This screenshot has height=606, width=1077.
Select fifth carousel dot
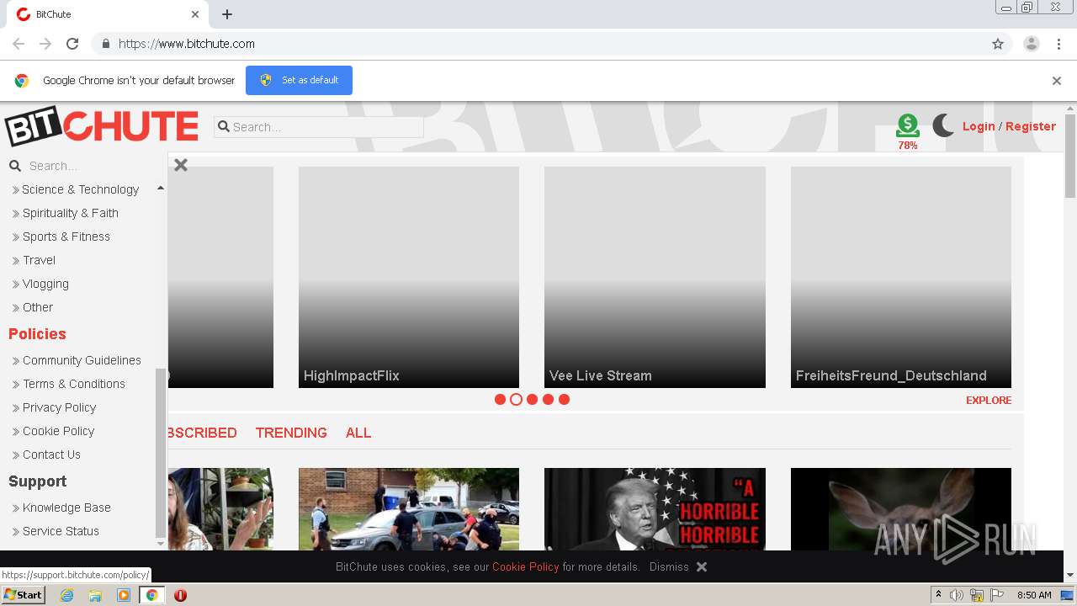coord(564,400)
